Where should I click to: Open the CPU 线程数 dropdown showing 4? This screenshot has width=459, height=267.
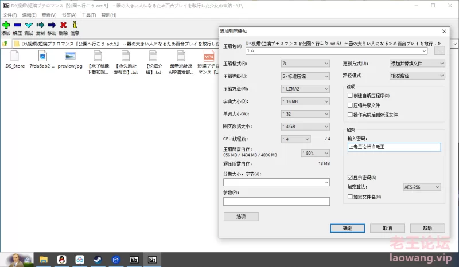296,139
